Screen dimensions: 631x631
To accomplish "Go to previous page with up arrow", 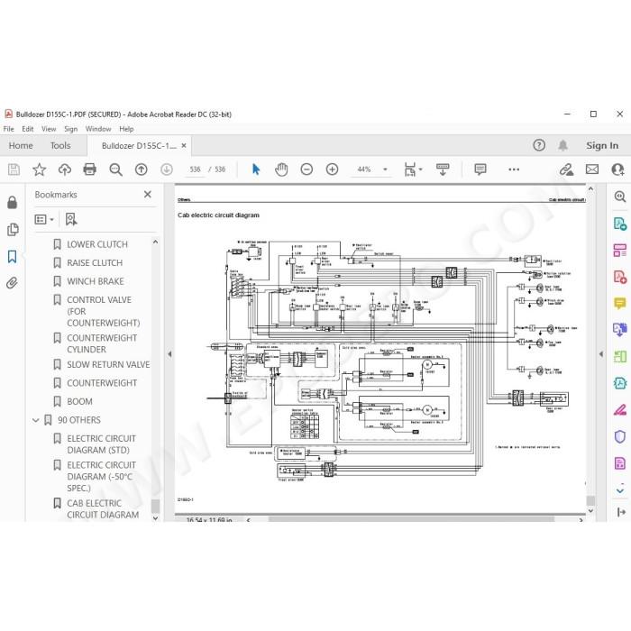I will pos(141,169).
